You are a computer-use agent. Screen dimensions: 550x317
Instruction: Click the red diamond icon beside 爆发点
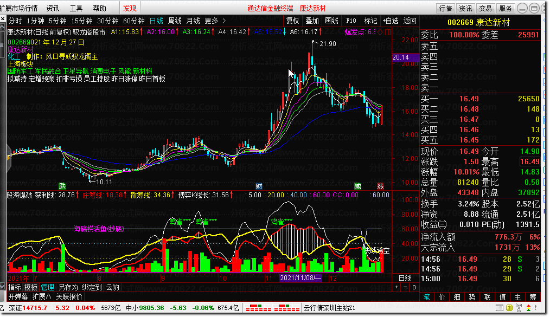click(x=380, y=32)
